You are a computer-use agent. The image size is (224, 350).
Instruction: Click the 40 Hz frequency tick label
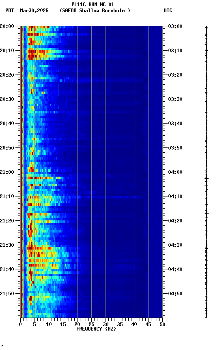point(134,324)
